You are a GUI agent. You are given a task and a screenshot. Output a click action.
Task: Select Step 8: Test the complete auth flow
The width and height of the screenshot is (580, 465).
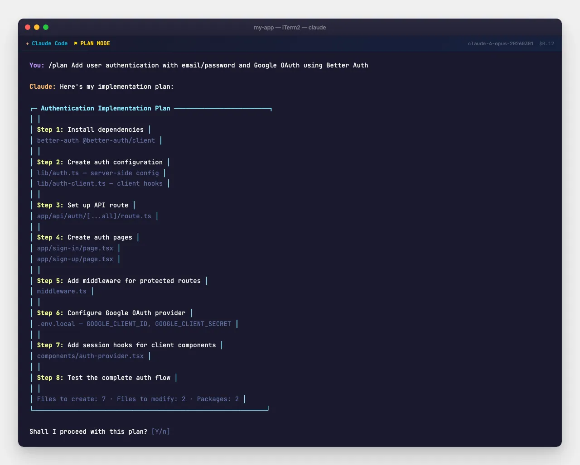click(x=104, y=378)
